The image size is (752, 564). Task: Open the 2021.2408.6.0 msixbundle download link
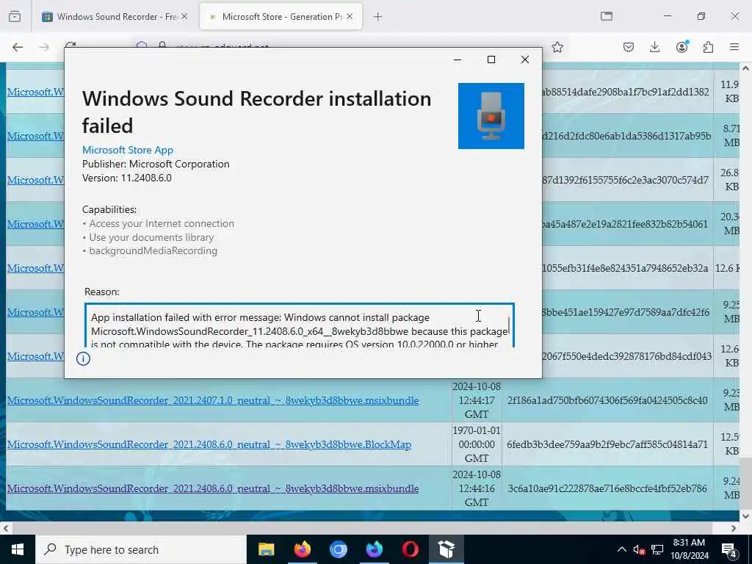point(213,488)
